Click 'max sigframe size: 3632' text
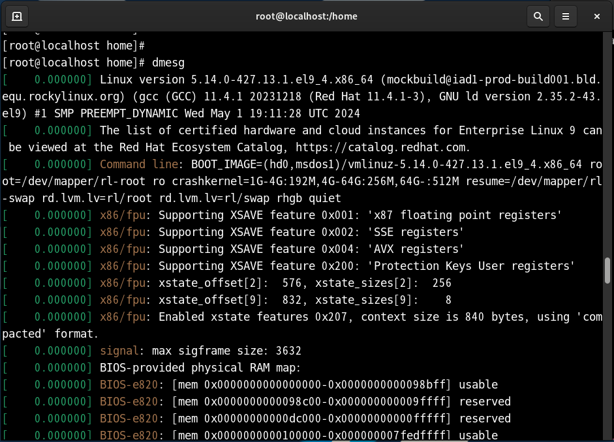Screen dimensions: 614x442 click(x=226, y=351)
